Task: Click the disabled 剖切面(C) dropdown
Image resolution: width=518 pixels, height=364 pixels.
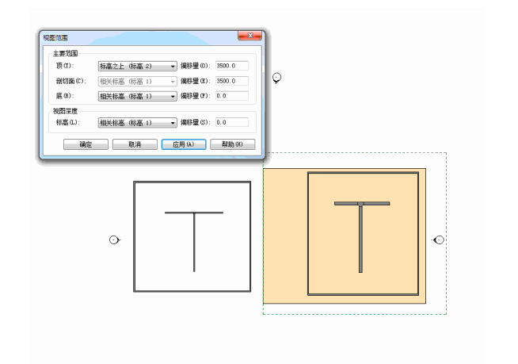Action: [x=137, y=81]
